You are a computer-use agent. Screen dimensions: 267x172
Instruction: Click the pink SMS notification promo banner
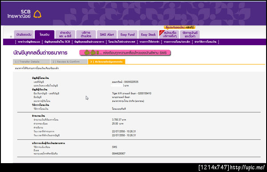(x=125, y=53)
